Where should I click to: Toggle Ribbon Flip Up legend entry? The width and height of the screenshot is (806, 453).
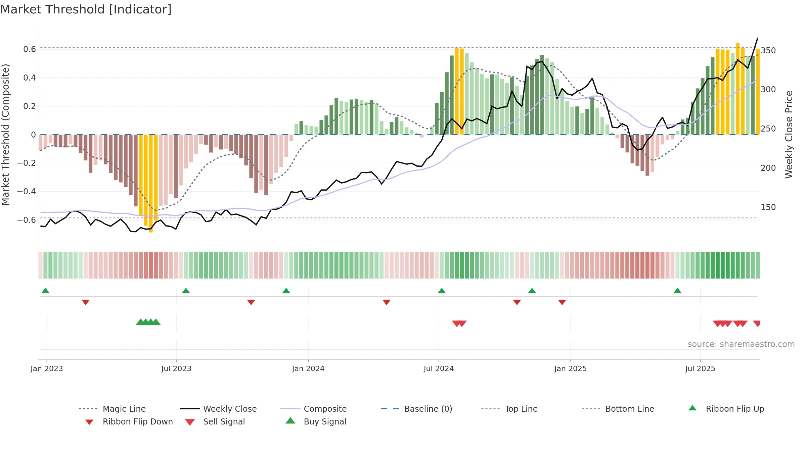(x=726, y=409)
